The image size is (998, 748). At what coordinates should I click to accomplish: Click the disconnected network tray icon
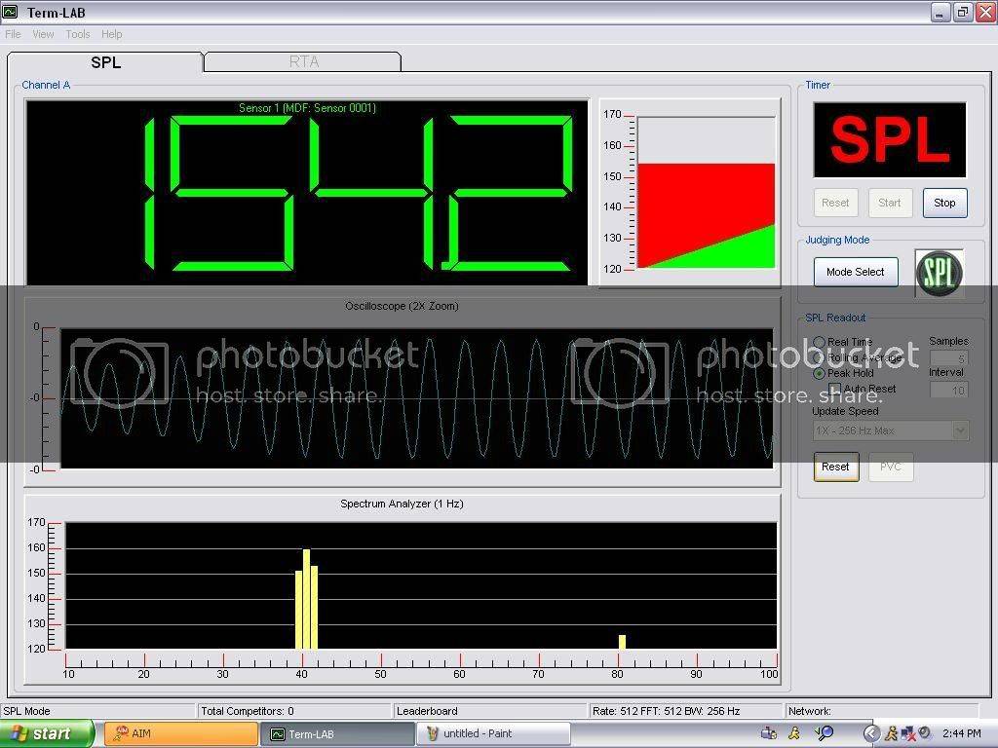tap(907, 733)
